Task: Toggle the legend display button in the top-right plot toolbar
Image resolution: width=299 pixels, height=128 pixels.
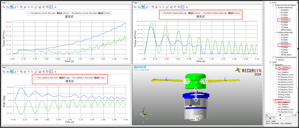Action: coord(182,7)
